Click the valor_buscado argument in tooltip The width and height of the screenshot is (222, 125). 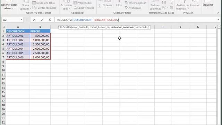pyautogui.click(x=80, y=27)
